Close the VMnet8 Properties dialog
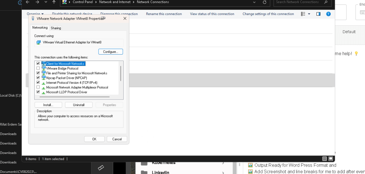The height and width of the screenshot is (174, 365). pyautogui.click(x=125, y=18)
